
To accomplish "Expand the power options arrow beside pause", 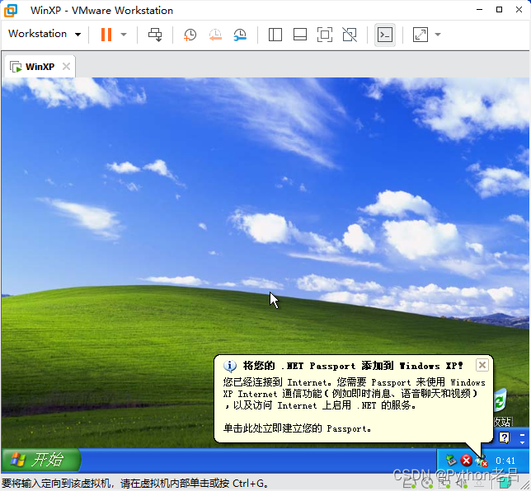I will 124,35.
